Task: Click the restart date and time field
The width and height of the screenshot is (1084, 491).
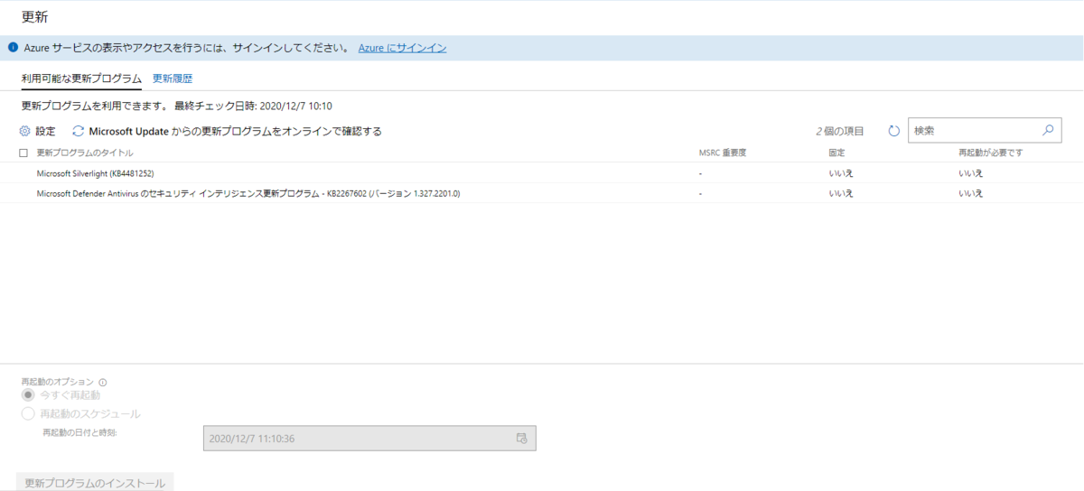Action: [x=369, y=438]
